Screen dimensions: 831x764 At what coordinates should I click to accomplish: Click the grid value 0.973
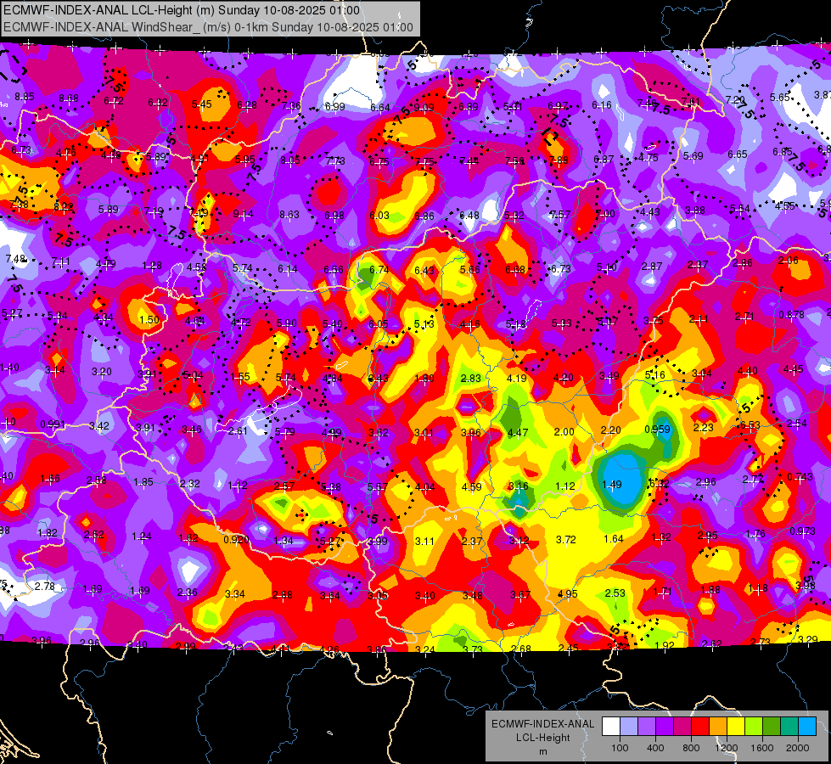(802, 531)
